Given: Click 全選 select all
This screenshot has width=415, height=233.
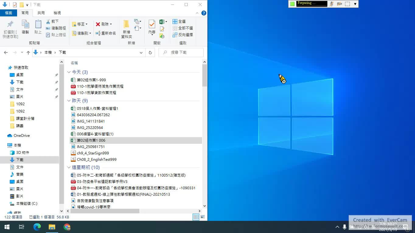Looking at the screenshot, I should tap(179, 22).
